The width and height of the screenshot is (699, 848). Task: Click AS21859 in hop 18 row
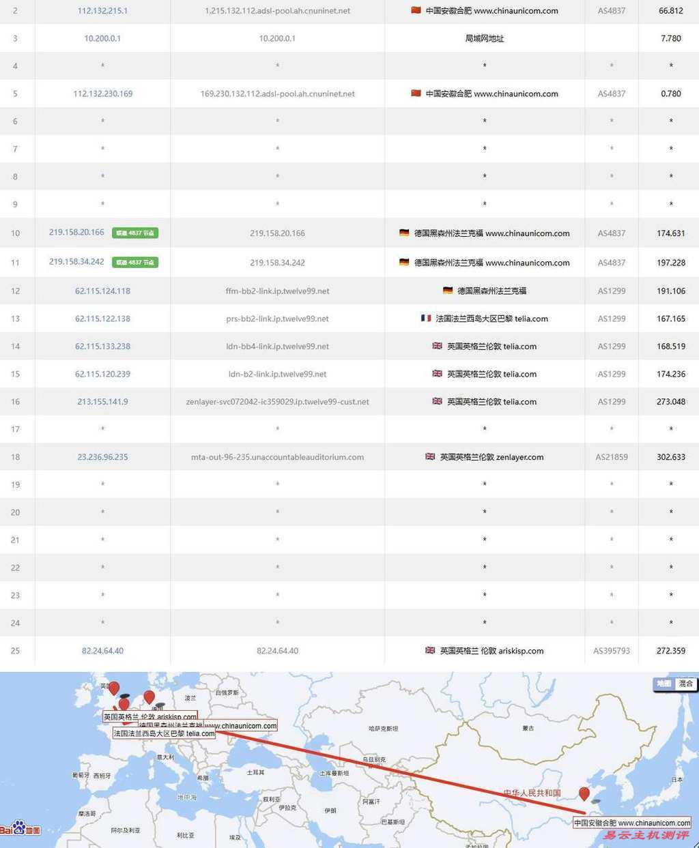coord(612,457)
